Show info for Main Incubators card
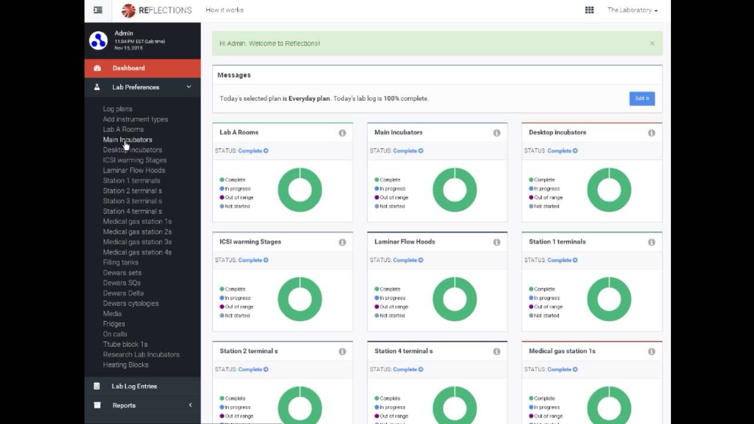Screen dimensions: 754x424 [497, 133]
